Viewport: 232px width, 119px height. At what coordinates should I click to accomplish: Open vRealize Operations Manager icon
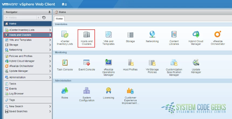click(108, 62)
